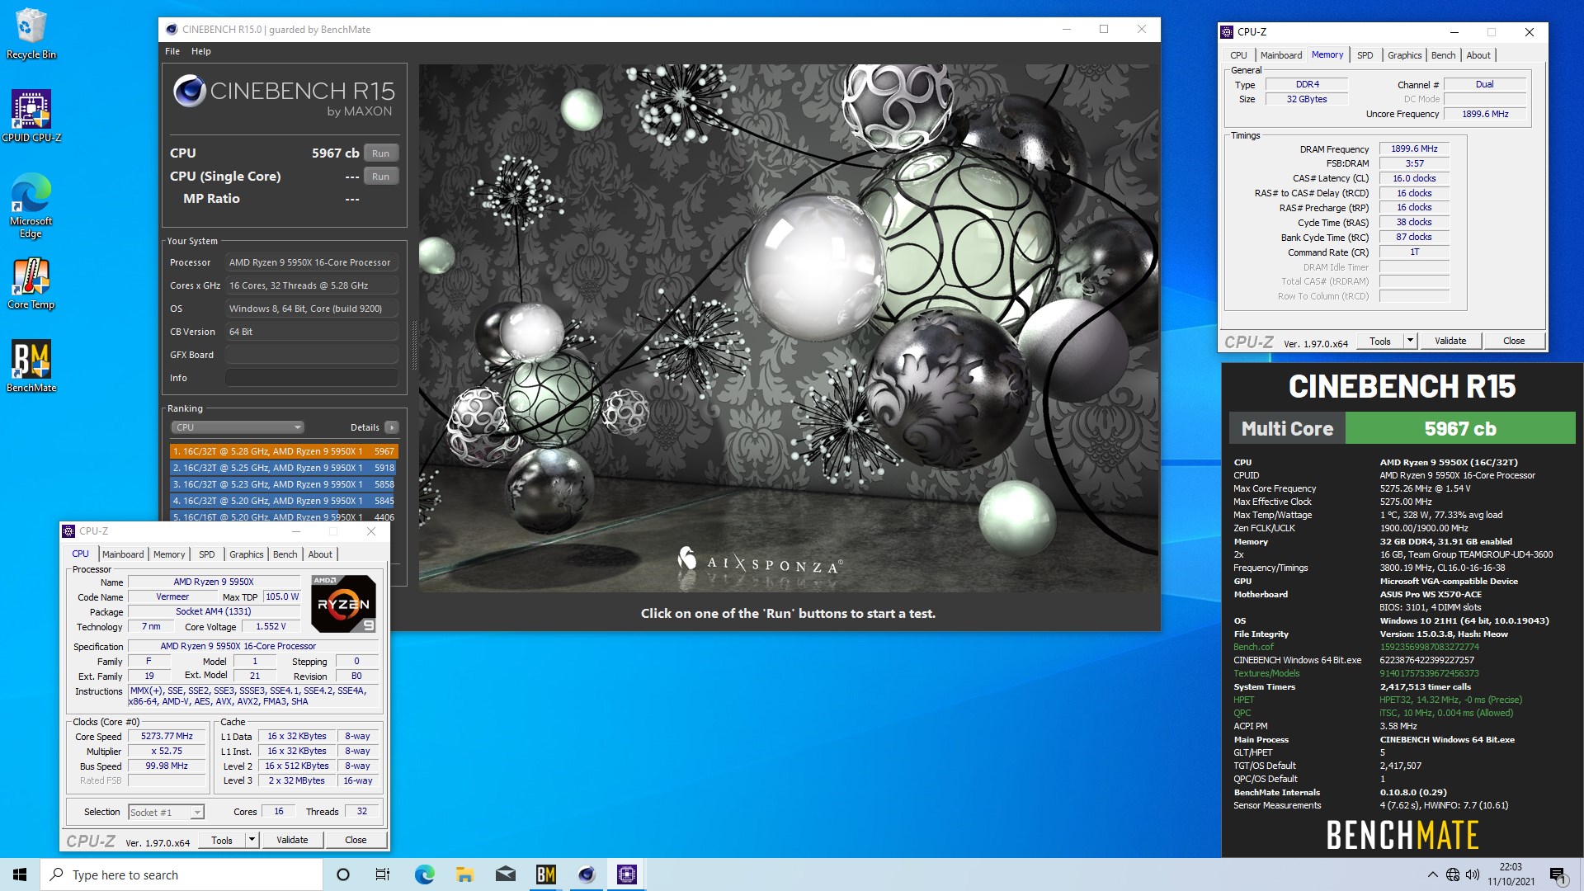Open Edge from the taskbar
This screenshot has width=1584, height=891.
(x=424, y=874)
